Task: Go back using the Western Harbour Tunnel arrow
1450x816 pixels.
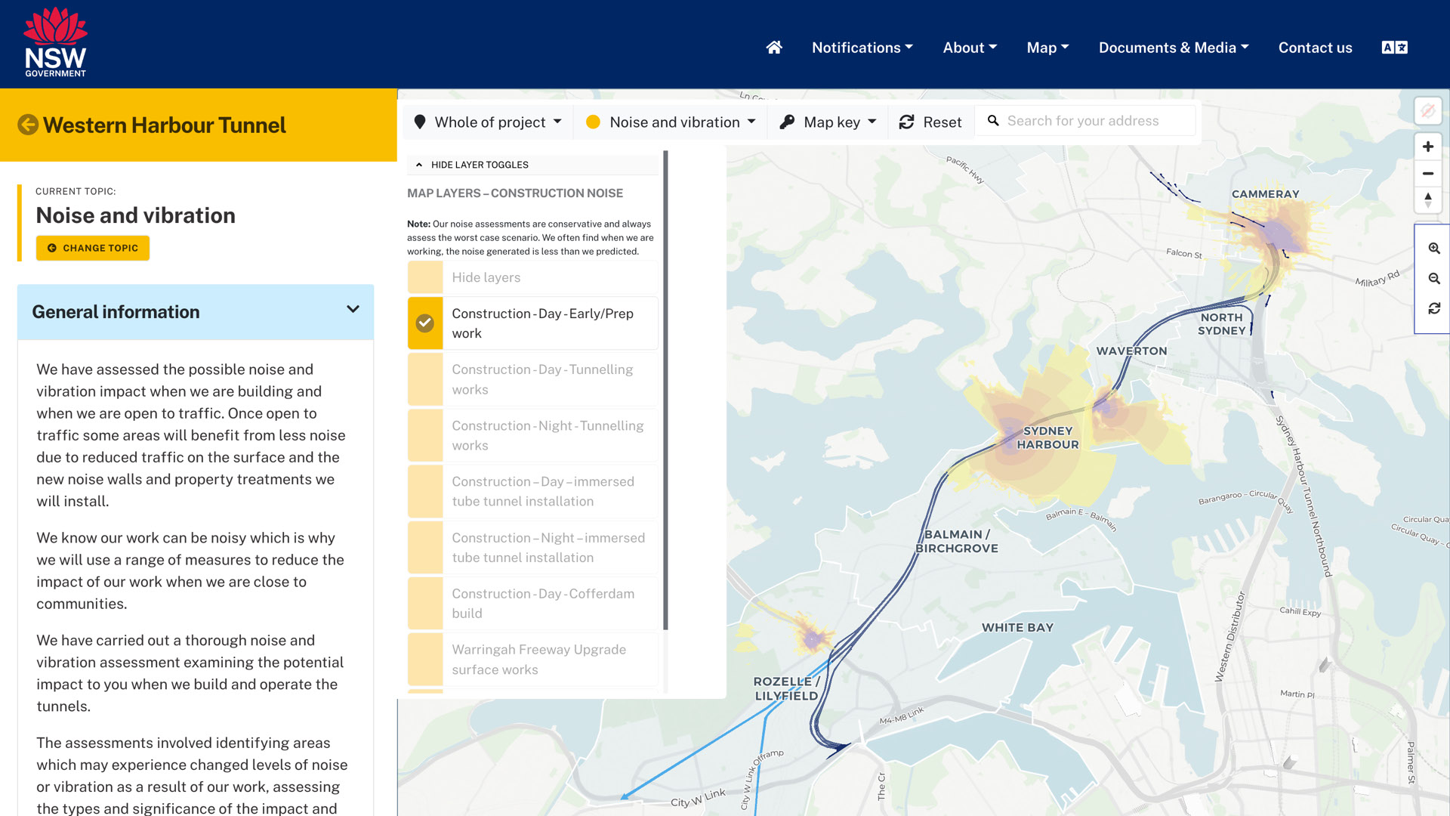Action: pyautogui.click(x=28, y=125)
